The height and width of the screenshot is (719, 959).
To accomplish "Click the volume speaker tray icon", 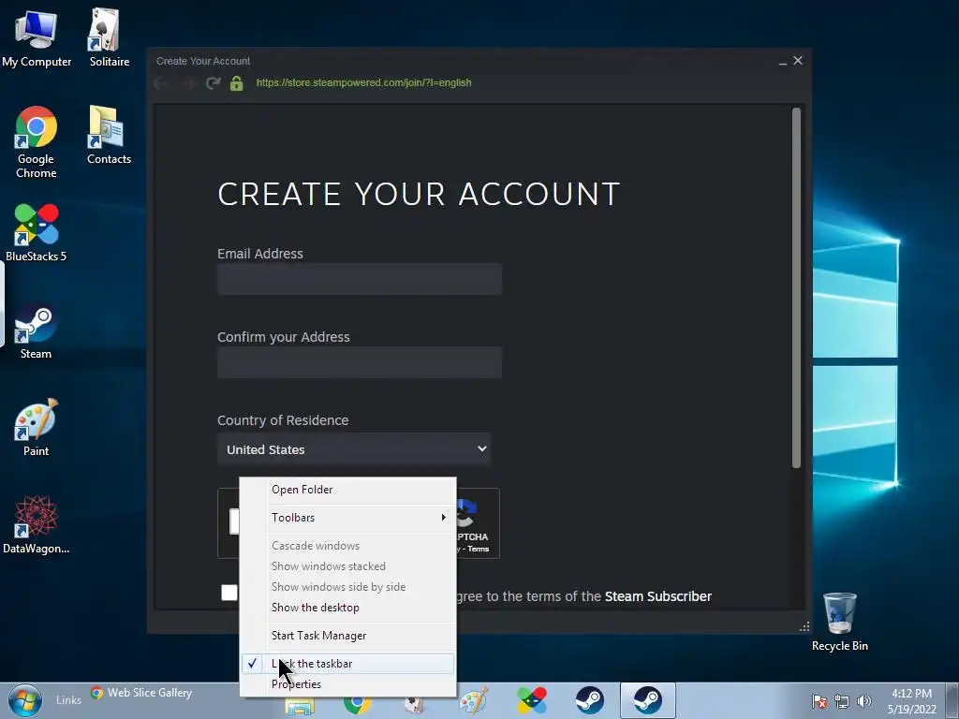I will coord(864,701).
